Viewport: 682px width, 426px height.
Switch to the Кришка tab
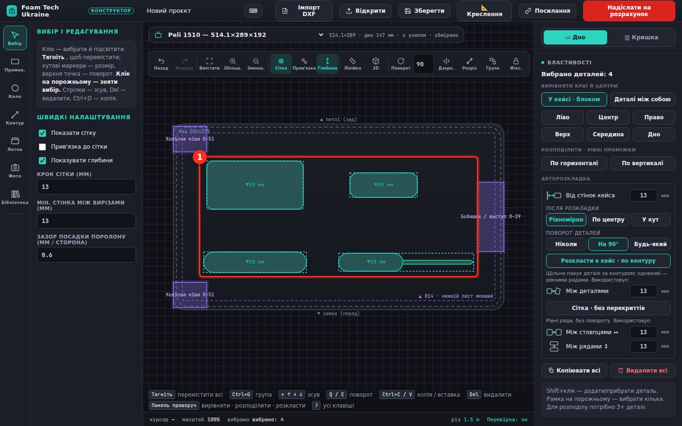(641, 37)
